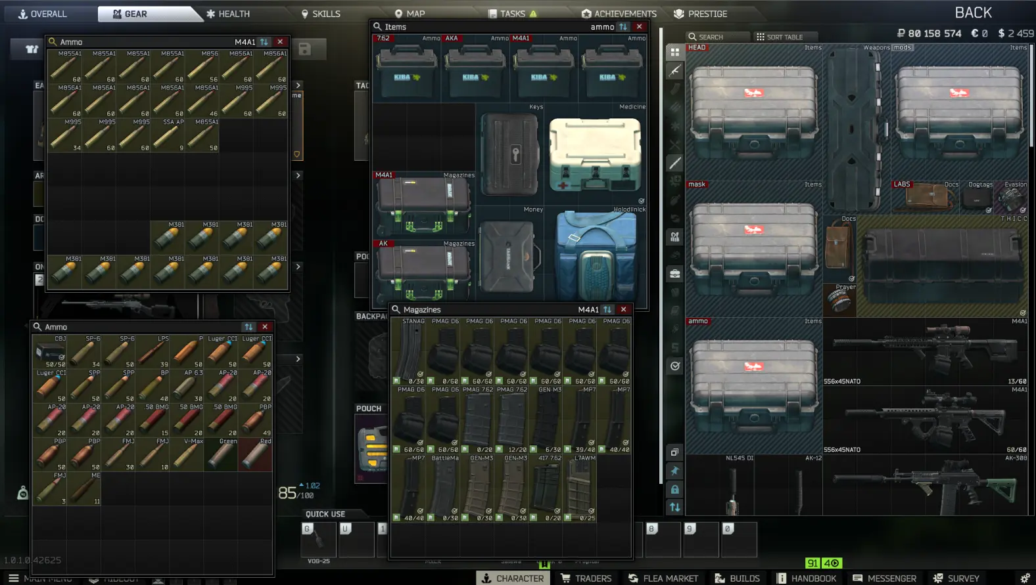Open the SKILLS tab
Viewport: 1036px width, 585px height.
pos(320,14)
